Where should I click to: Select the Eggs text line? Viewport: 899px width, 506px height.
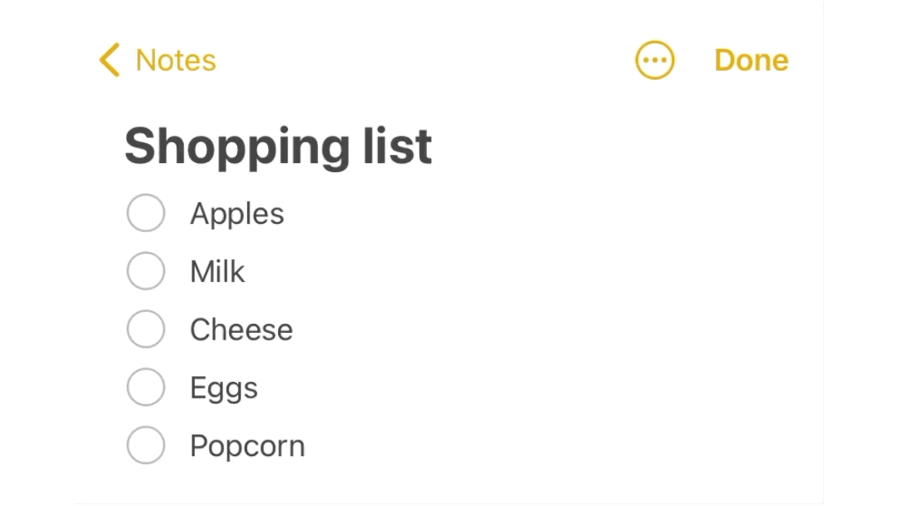pyautogui.click(x=224, y=389)
